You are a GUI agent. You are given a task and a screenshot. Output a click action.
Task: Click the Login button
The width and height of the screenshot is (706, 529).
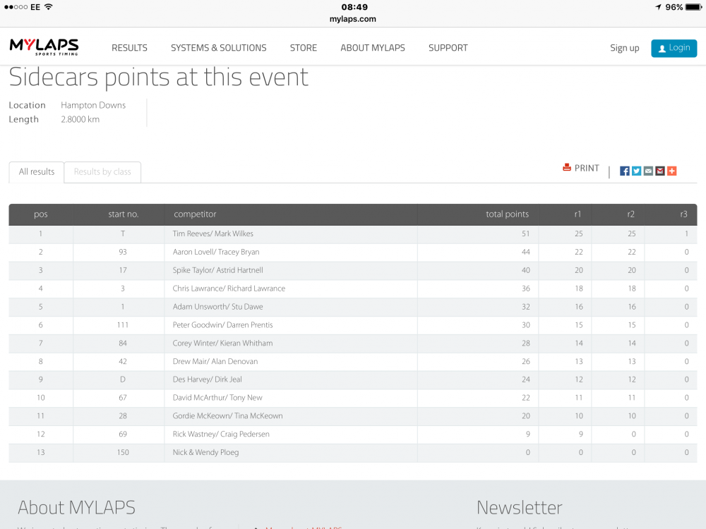674,48
